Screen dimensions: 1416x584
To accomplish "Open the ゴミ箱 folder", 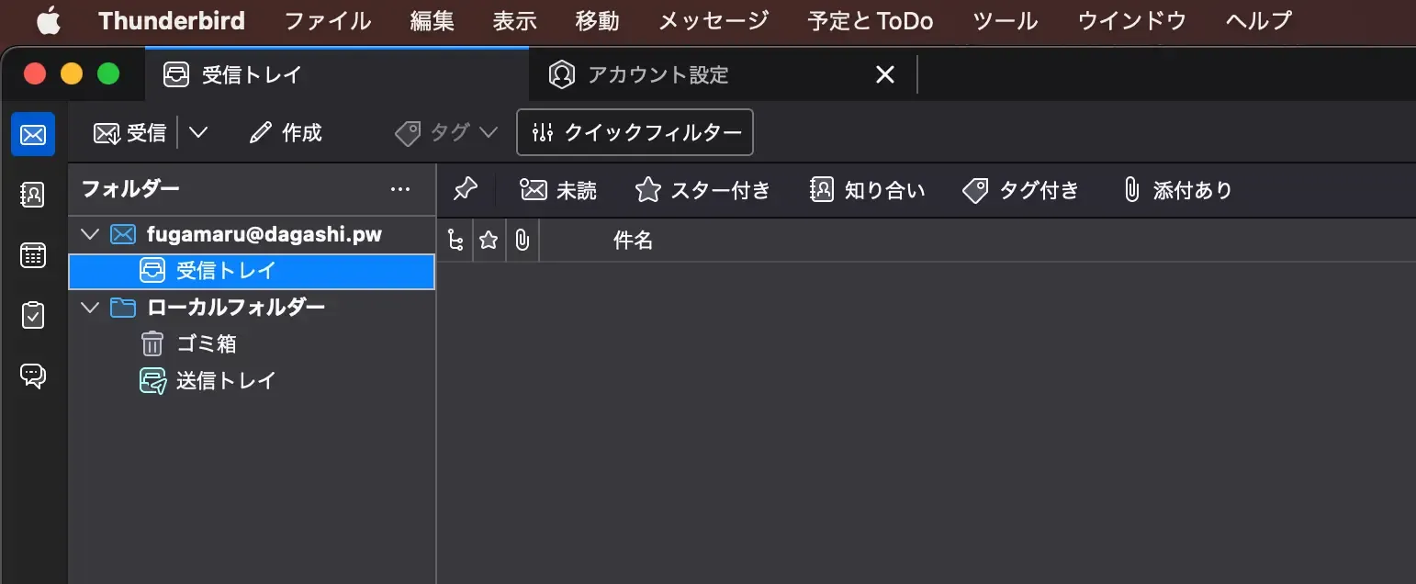I will click(252, 343).
